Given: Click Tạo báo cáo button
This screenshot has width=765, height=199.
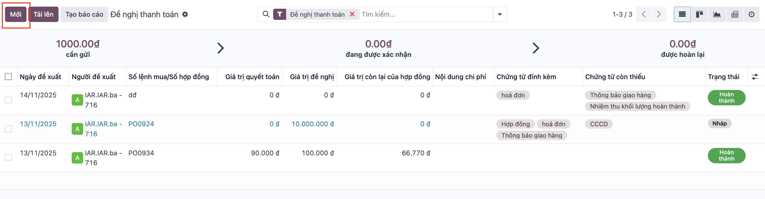Looking at the screenshot, I should 84,14.
